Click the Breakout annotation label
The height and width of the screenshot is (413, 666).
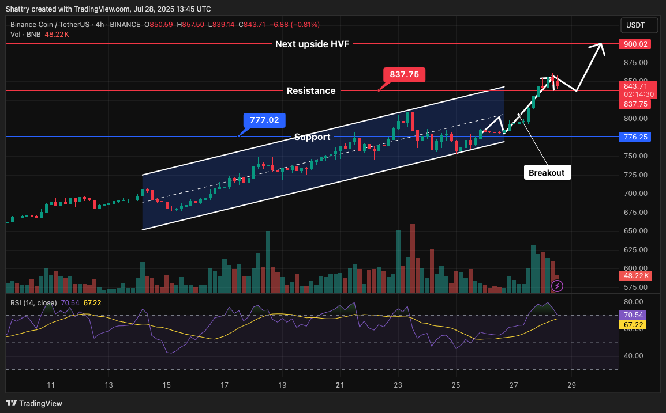coord(547,173)
